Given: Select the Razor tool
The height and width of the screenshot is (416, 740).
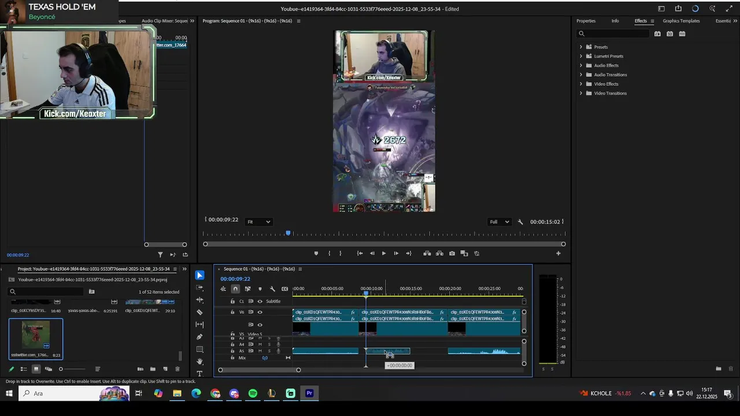Looking at the screenshot, I should click(x=199, y=312).
